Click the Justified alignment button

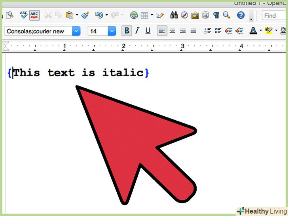click(193, 31)
